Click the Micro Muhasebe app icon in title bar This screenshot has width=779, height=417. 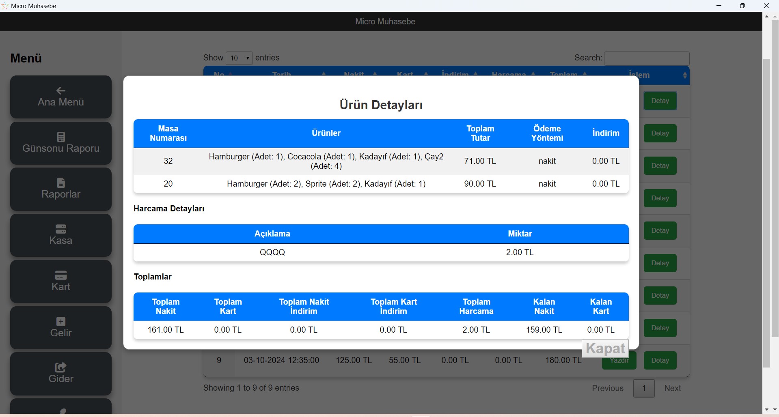point(5,6)
